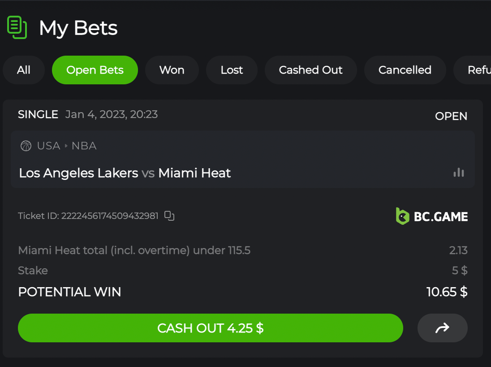The width and height of the screenshot is (491, 367).
Task: Click the share arrow button
Action: [x=442, y=328]
